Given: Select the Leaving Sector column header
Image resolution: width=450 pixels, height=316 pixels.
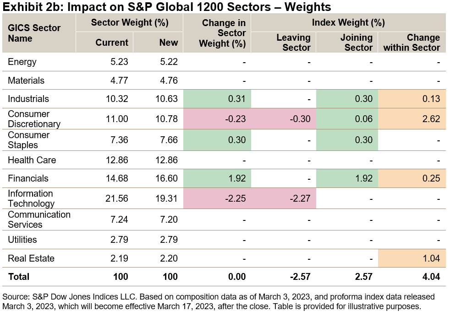Looking at the screenshot, I should 293,43.
